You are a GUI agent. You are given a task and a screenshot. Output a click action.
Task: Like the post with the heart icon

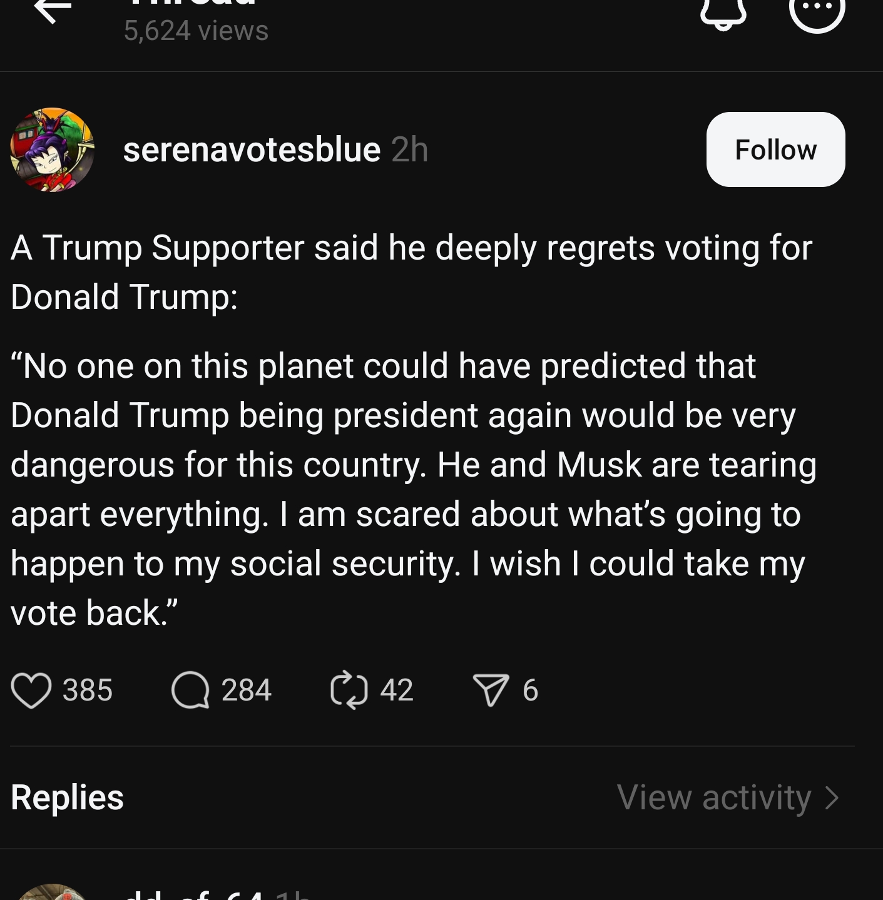(31, 690)
